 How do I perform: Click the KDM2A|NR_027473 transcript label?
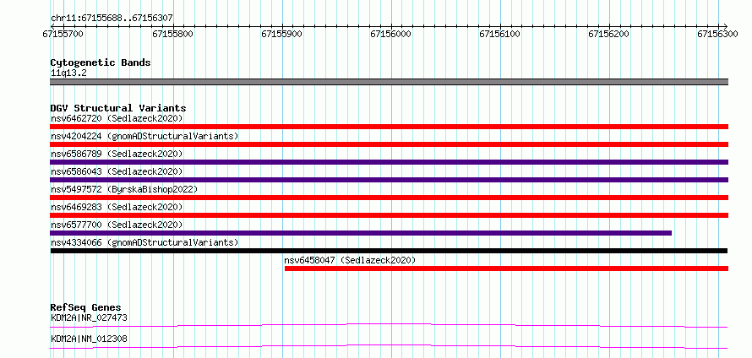[89, 317]
